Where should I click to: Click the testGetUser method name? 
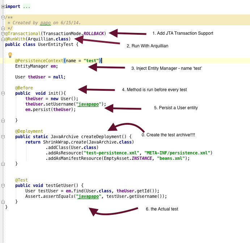[59, 186]
